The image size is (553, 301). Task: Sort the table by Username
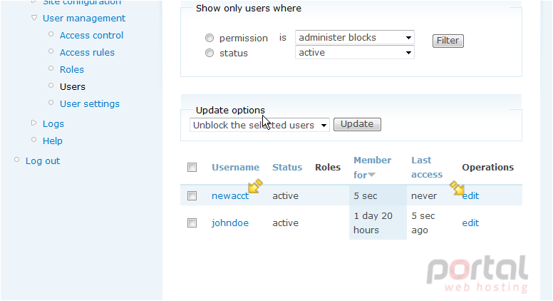(235, 167)
